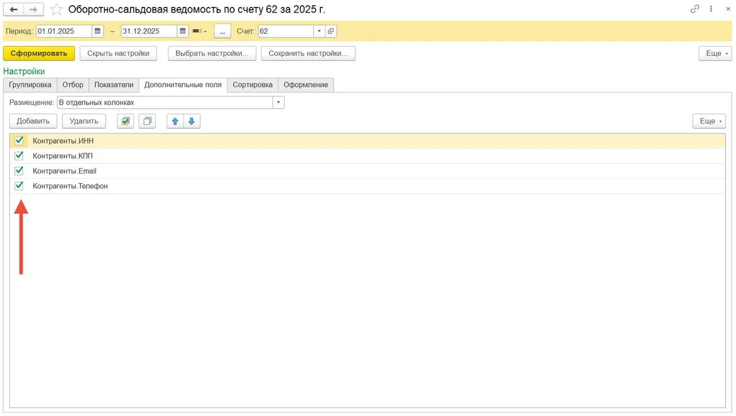Uncheck all fields icon button
This screenshot has height=416, width=736.
tap(147, 121)
